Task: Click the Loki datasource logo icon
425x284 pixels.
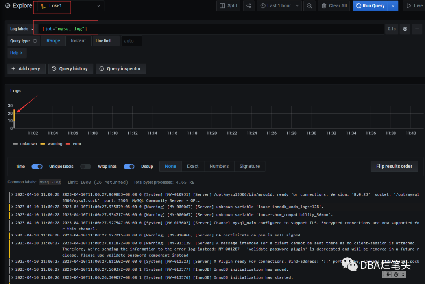Action: click(x=43, y=6)
